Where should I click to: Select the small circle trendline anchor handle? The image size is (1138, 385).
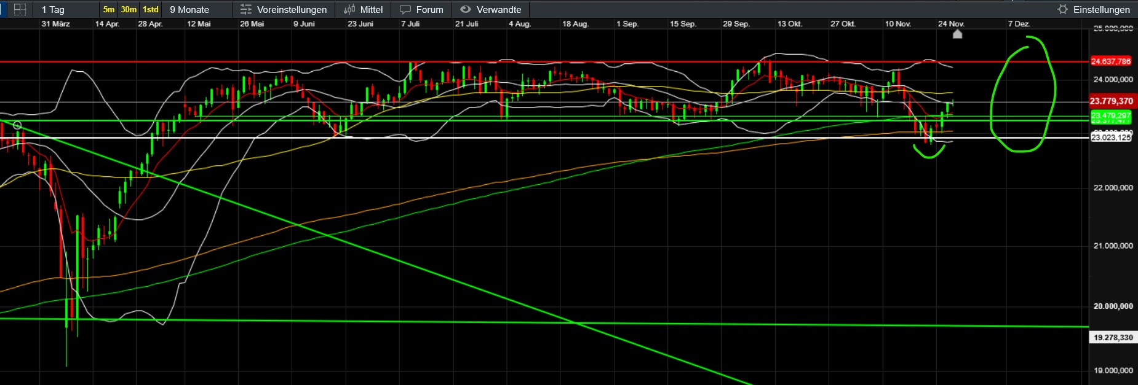coord(17,126)
